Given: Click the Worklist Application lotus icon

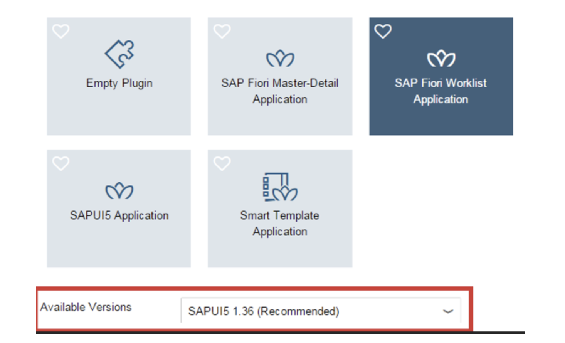Looking at the screenshot, I should pos(441,59).
